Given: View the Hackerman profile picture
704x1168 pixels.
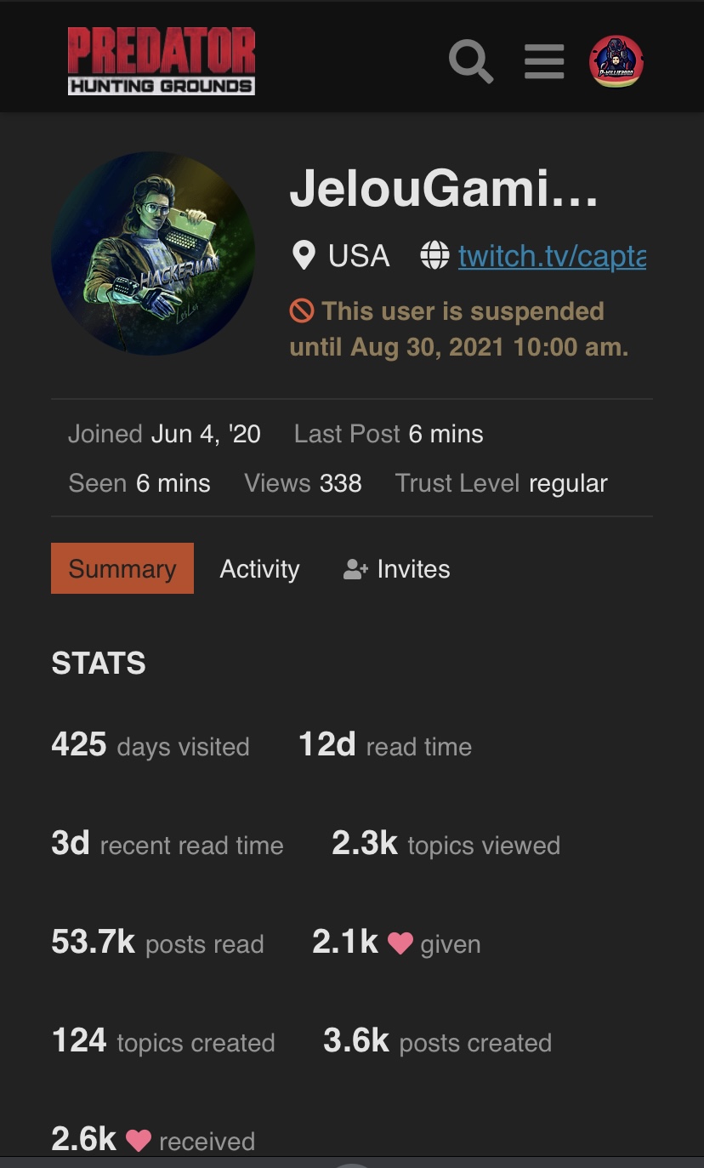Looking at the screenshot, I should click(x=153, y=254).
